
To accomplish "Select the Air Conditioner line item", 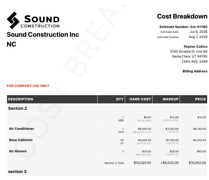I will click(x=22, y=129).
